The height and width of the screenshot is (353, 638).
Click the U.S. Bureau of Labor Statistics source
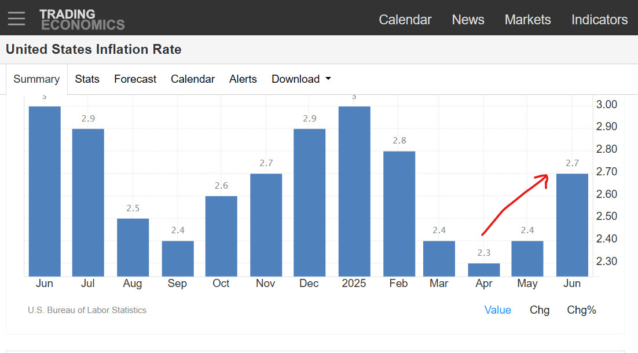(87, 310)
